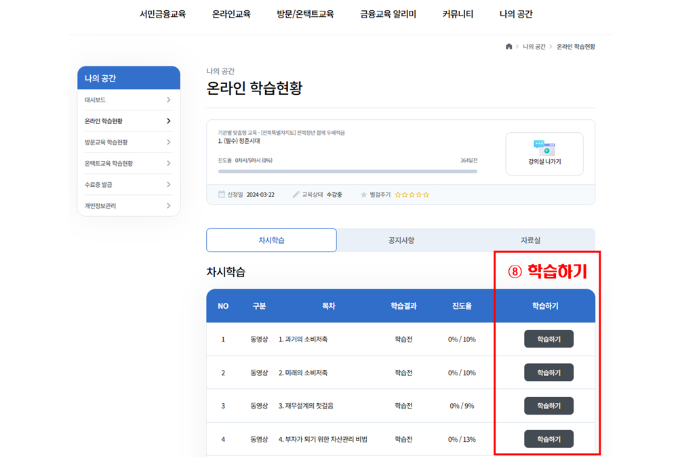Start 학습하기 for 자산관리 비법 lesson
The image size is (678, 458).
[x=549, y=439]
